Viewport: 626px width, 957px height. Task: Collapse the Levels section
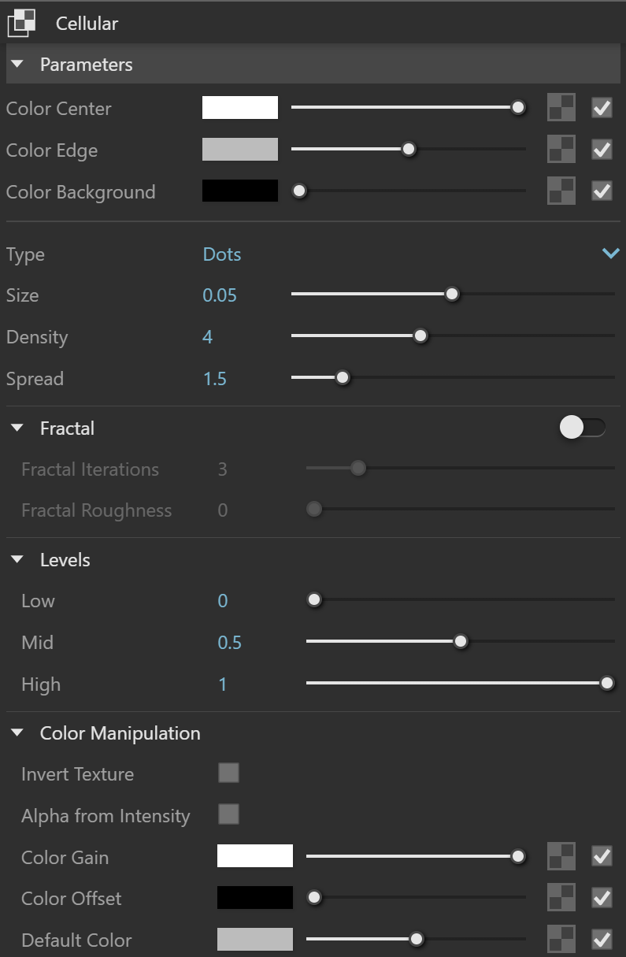[x=18, y=560]
